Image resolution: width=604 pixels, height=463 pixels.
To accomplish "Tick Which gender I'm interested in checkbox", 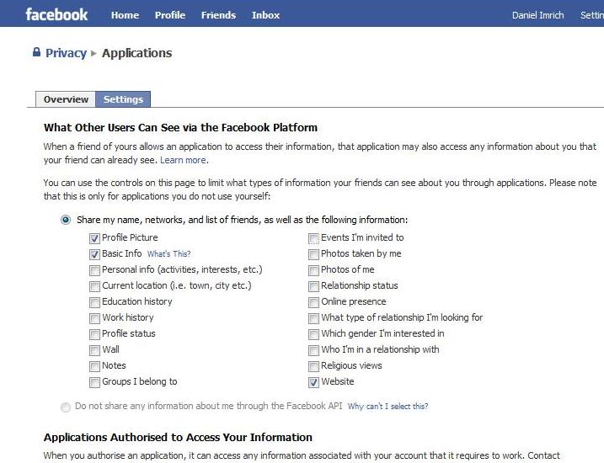I will pyautogui.click(x=313, y=334).
